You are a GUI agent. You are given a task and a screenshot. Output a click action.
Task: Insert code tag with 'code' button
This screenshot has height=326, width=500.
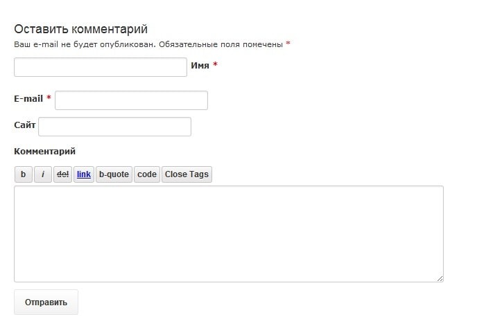147,174
